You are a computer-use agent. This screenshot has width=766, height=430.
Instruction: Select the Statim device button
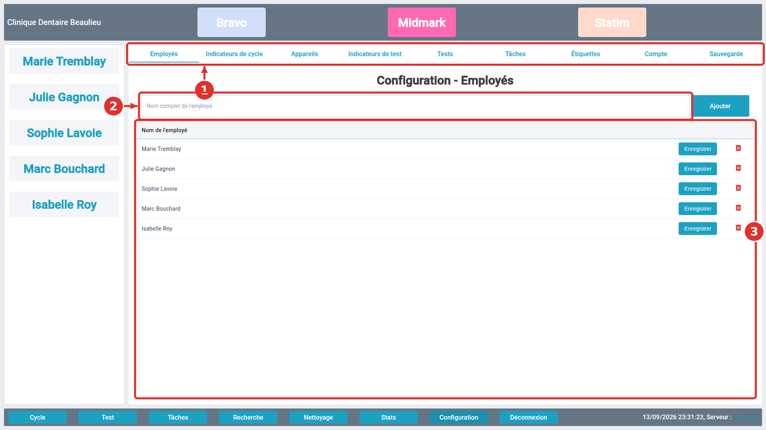(x=612, y=22)
